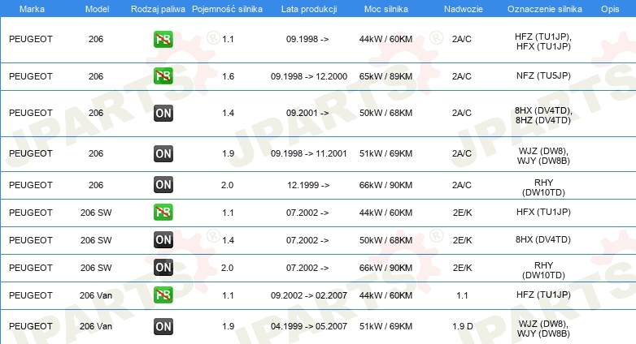Click the 09.2002 -> 02.2007 production years cell
The image size is (636, 344).
point(309,295)
